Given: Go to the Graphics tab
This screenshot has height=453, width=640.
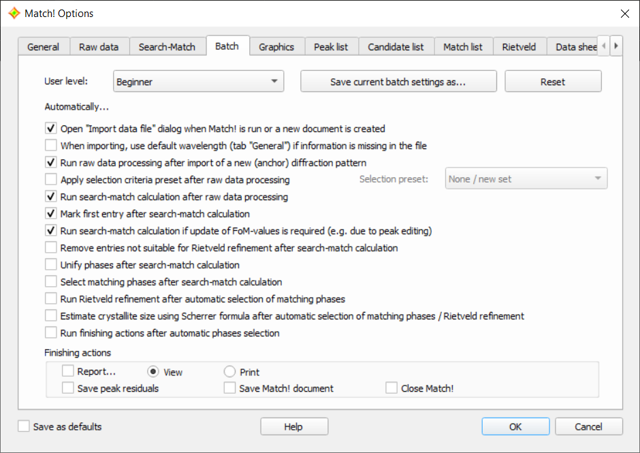Looking at the screenshot, I should pyautogui.click(x=276, y=47).
